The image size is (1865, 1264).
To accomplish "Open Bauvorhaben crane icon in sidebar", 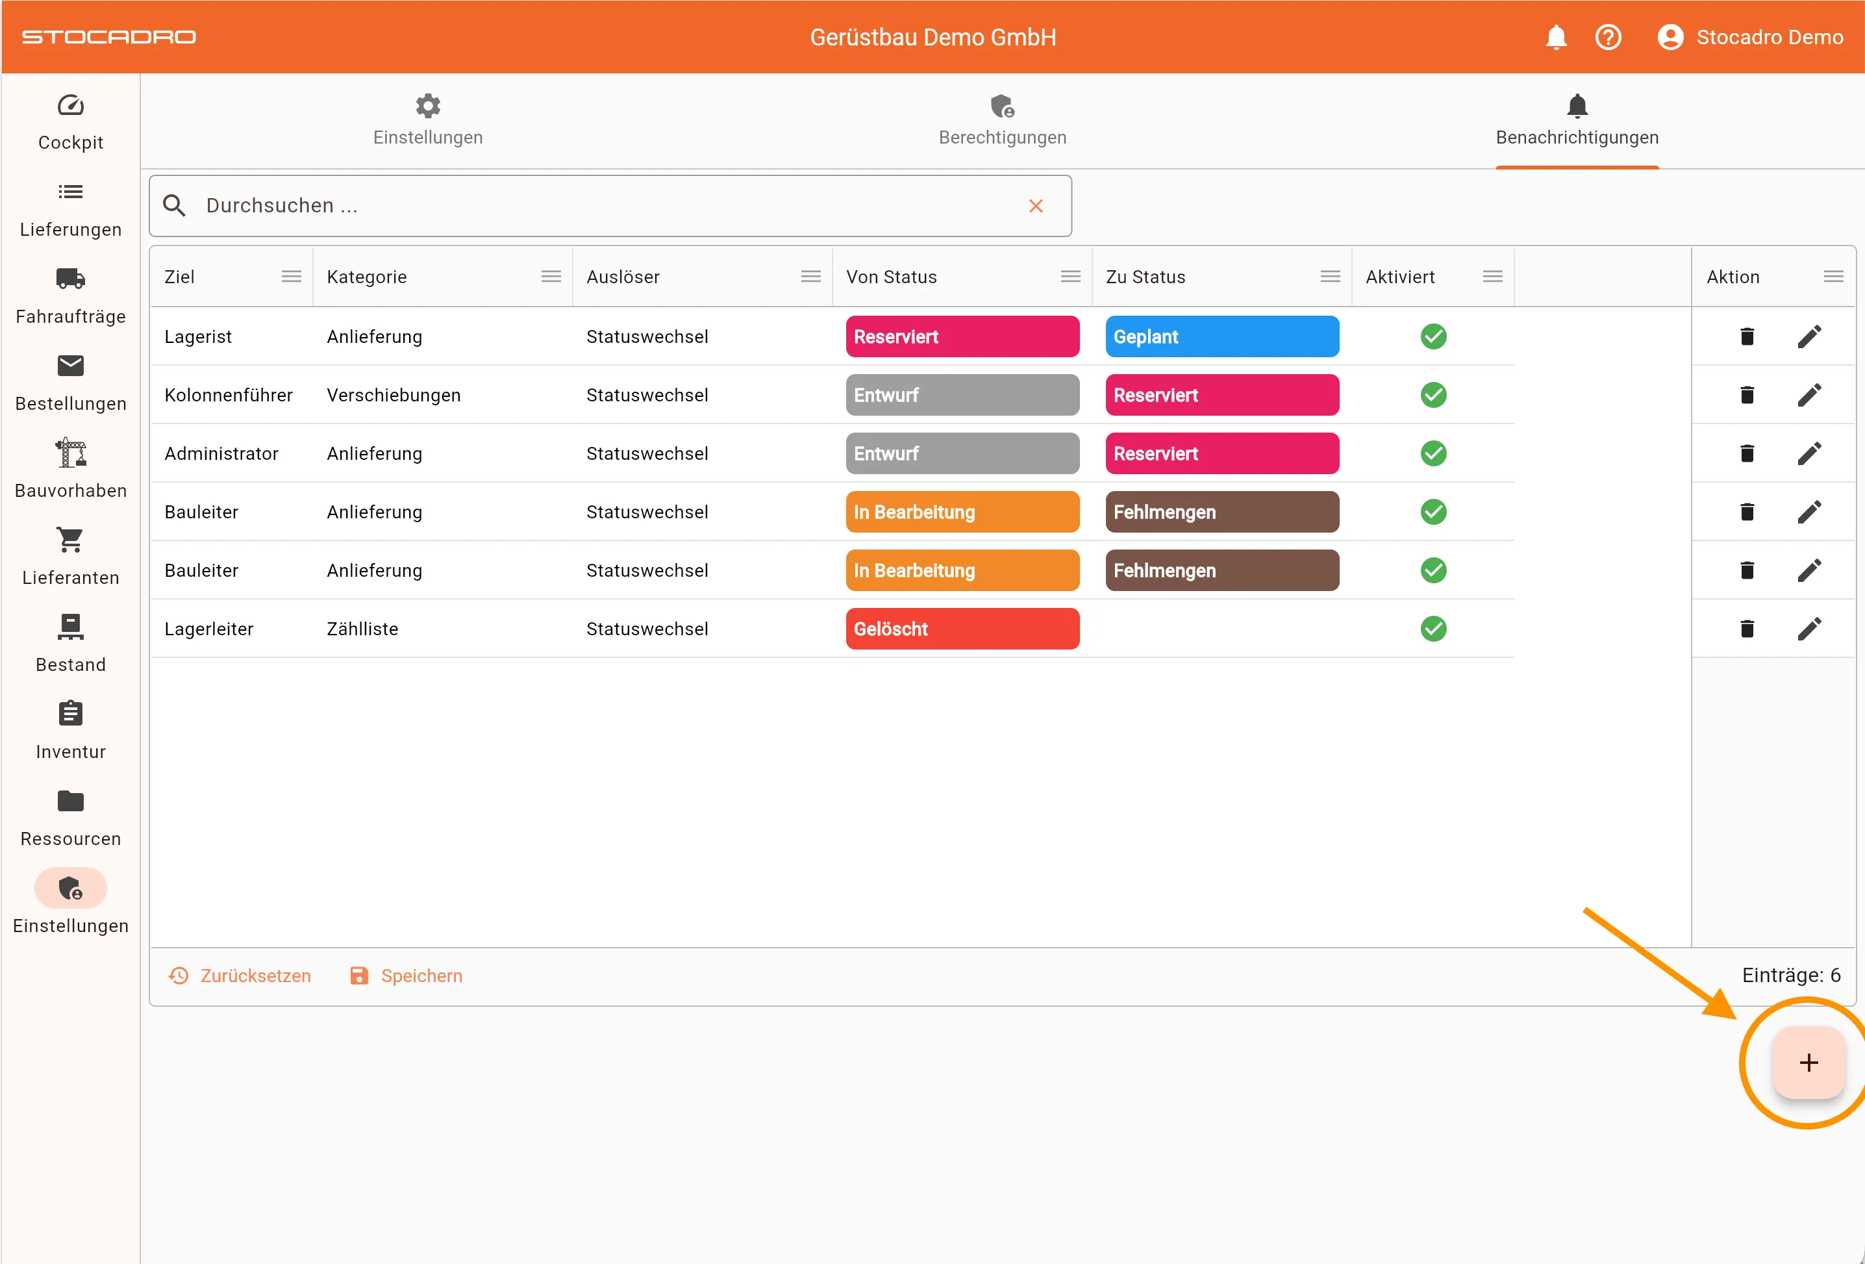I will [x=71, y=453].
